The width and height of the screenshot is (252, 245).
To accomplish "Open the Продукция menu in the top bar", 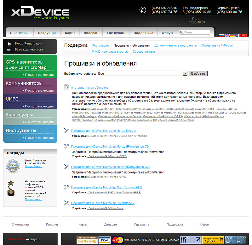I will click(47, 33).
